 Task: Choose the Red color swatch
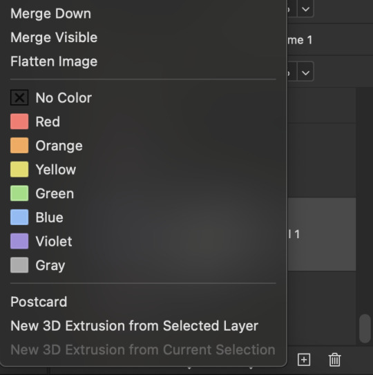(x=19, y=122)
